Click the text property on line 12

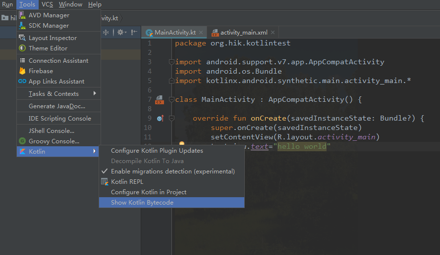(260, 146)
